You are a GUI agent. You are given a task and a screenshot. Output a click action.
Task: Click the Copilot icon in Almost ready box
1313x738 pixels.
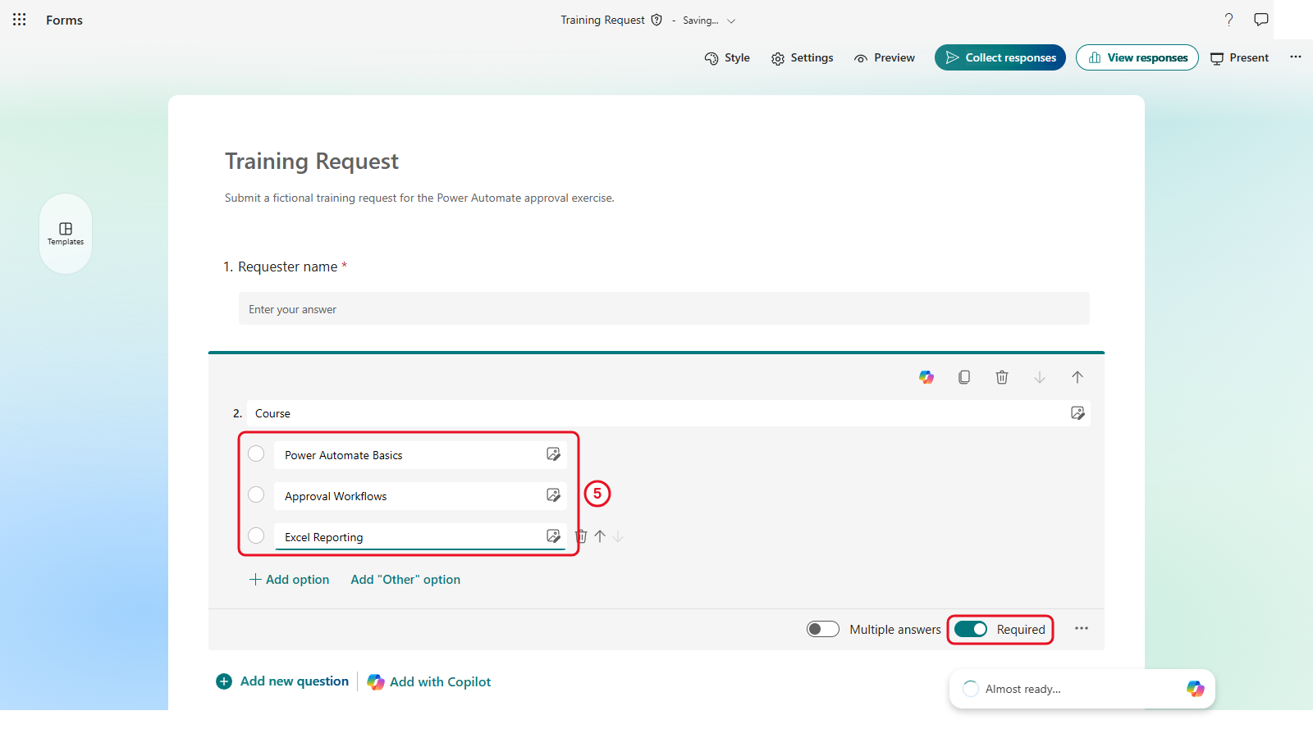pyautogui.click(x=1196, y=689)
